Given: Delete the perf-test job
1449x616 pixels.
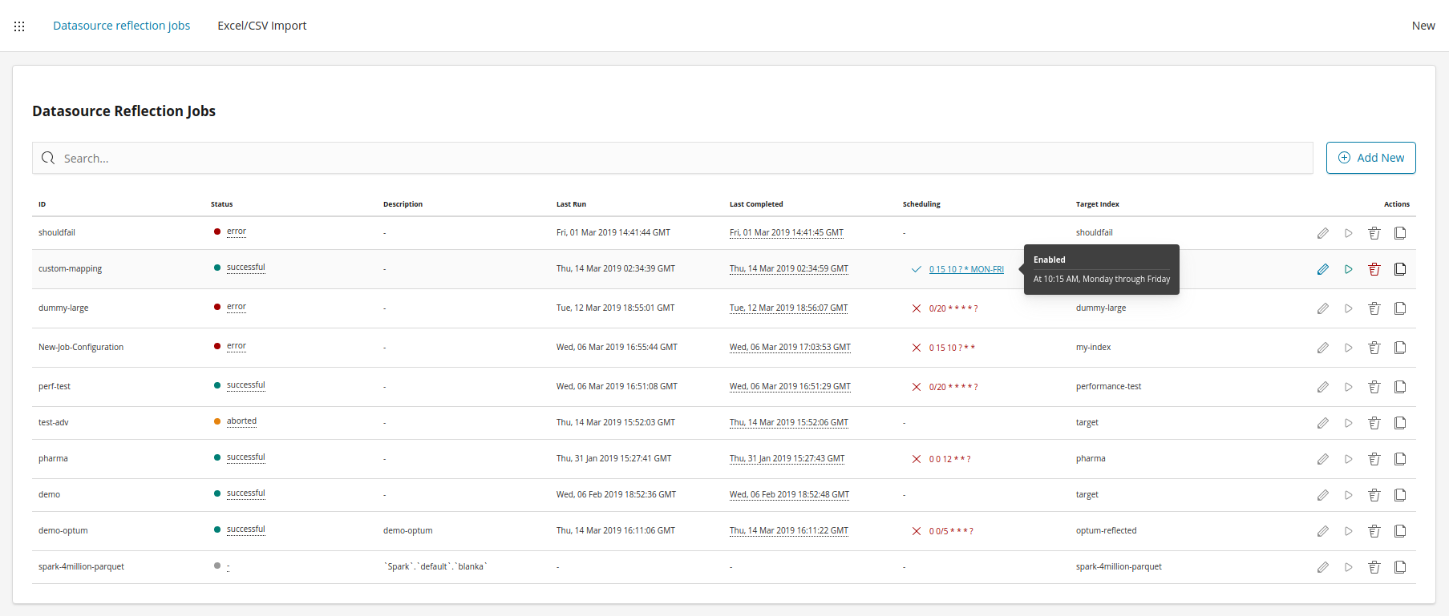Looking at the screenshot, I should tap(1374, 387).
